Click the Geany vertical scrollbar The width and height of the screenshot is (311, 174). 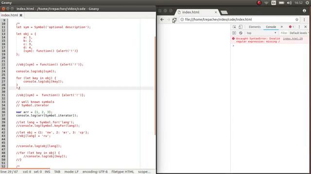[155, 86]
